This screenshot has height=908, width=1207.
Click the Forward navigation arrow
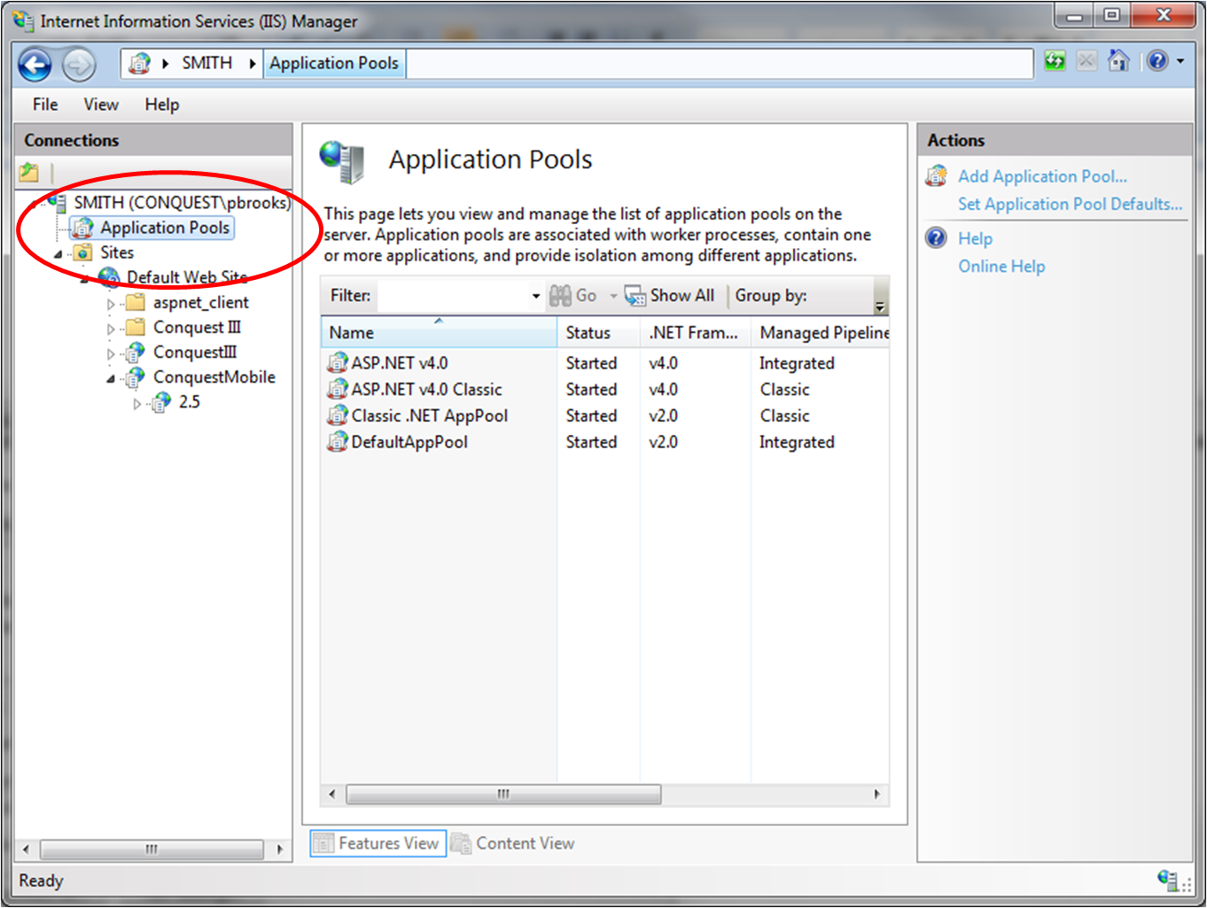click(x=79, y=65)
